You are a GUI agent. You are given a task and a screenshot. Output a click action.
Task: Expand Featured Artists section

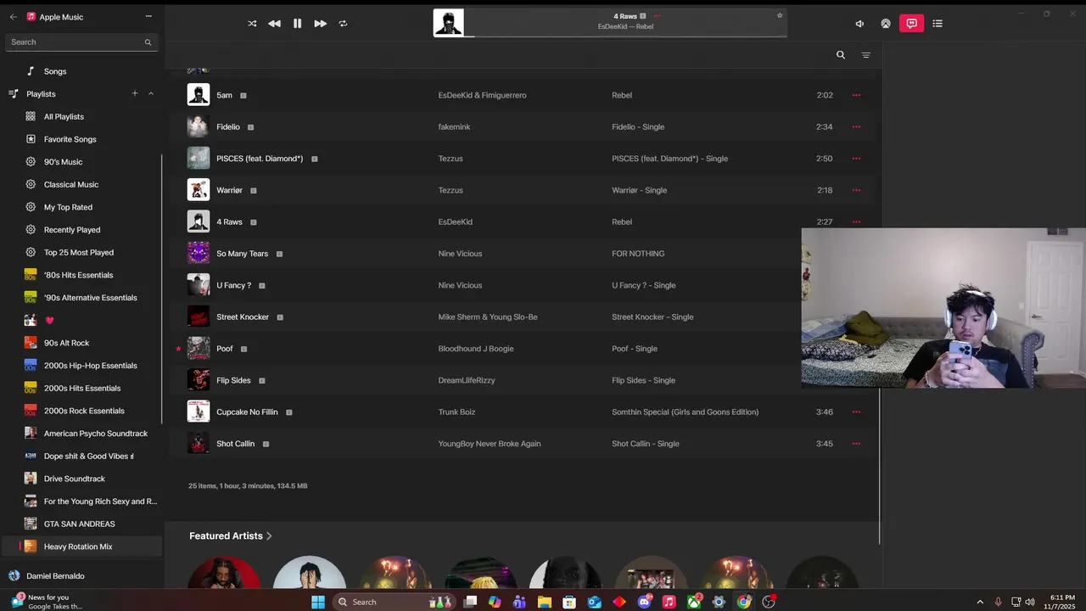(231, 536)
